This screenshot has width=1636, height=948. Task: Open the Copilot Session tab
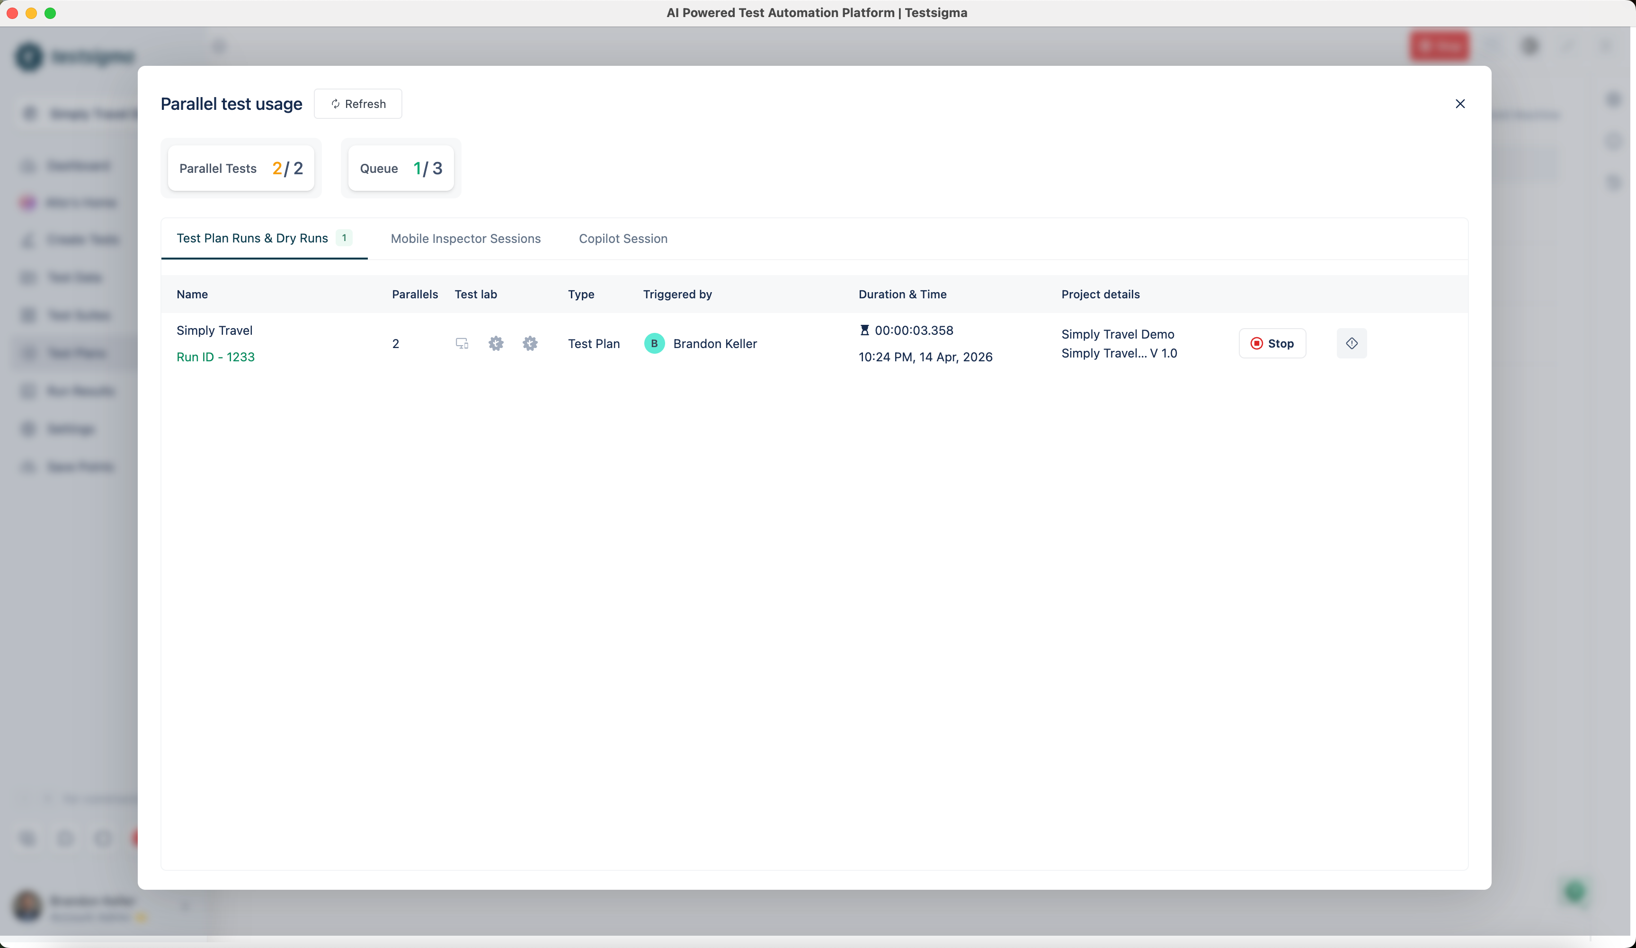point(622,238)
